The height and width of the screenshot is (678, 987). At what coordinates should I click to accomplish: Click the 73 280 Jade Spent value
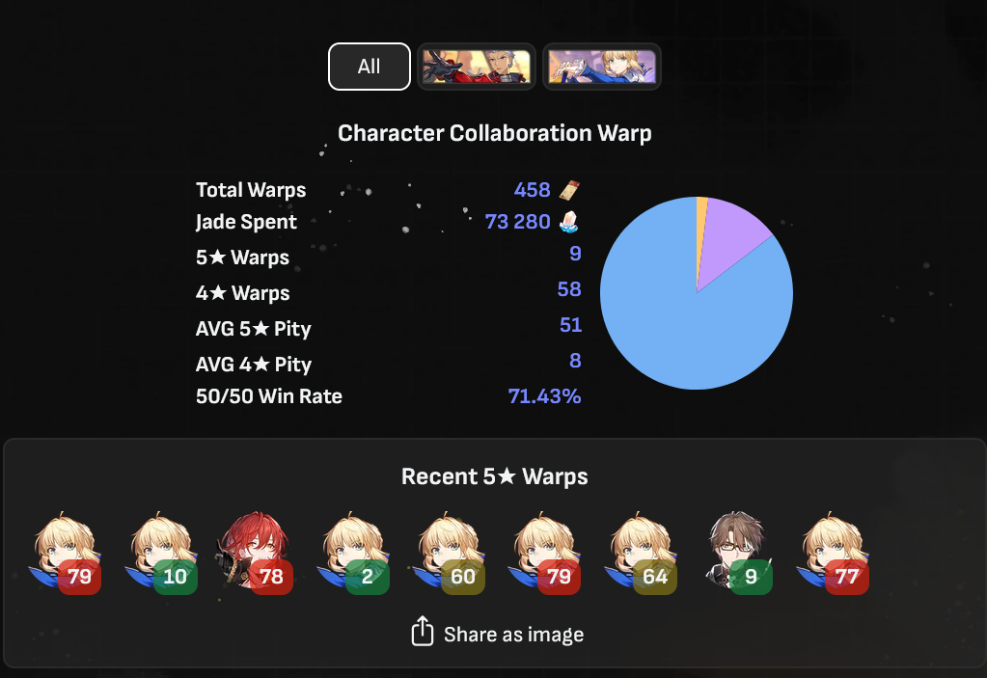517,222
